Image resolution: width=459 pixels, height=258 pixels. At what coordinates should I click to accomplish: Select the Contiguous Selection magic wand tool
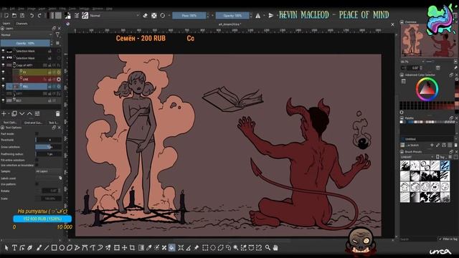tap(236, 248)
